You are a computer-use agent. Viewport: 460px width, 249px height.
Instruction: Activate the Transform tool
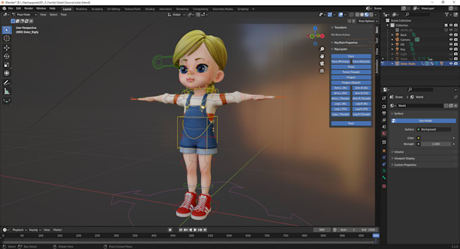pyautogui.click(x=7, y=73)
